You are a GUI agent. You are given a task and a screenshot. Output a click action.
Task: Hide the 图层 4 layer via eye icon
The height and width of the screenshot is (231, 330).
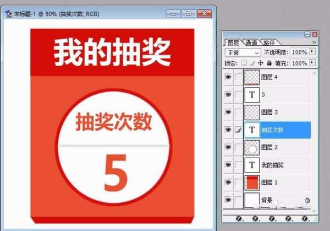pos(228,77)
